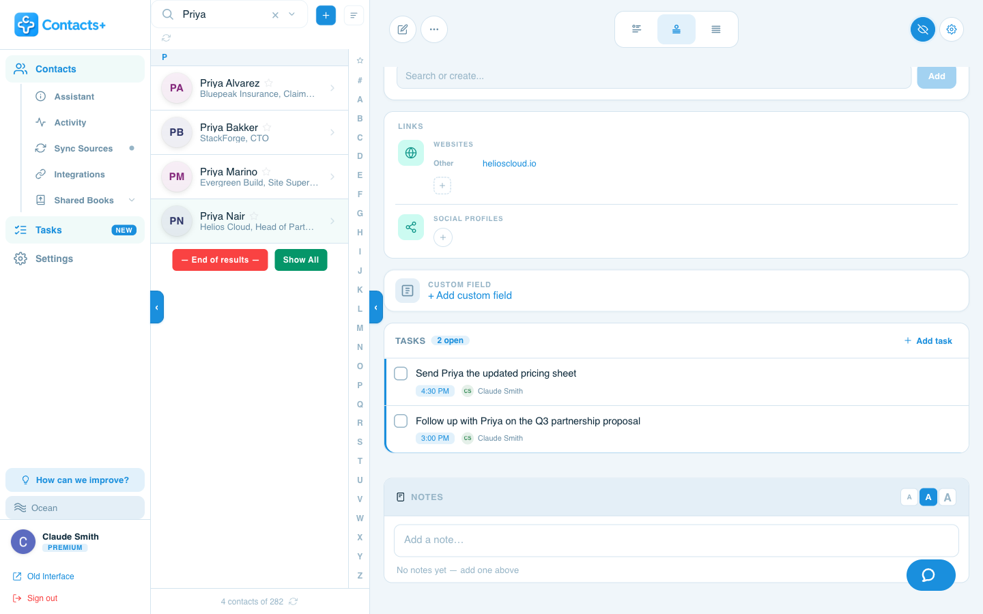983x614 pixels.
Task: Click the social profiles share icon
Action: click(411, 227)
